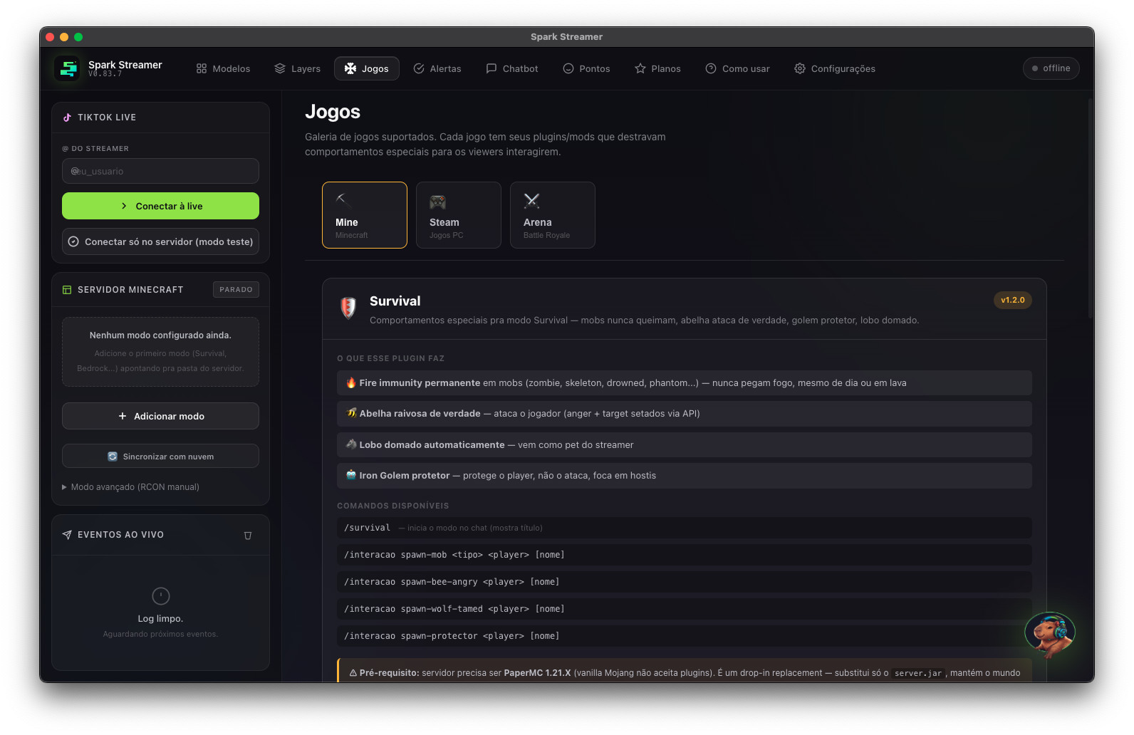Open the Planos tab
Image resolution: width=1134 pixels, height=735 pixels.
pos(657,68)
